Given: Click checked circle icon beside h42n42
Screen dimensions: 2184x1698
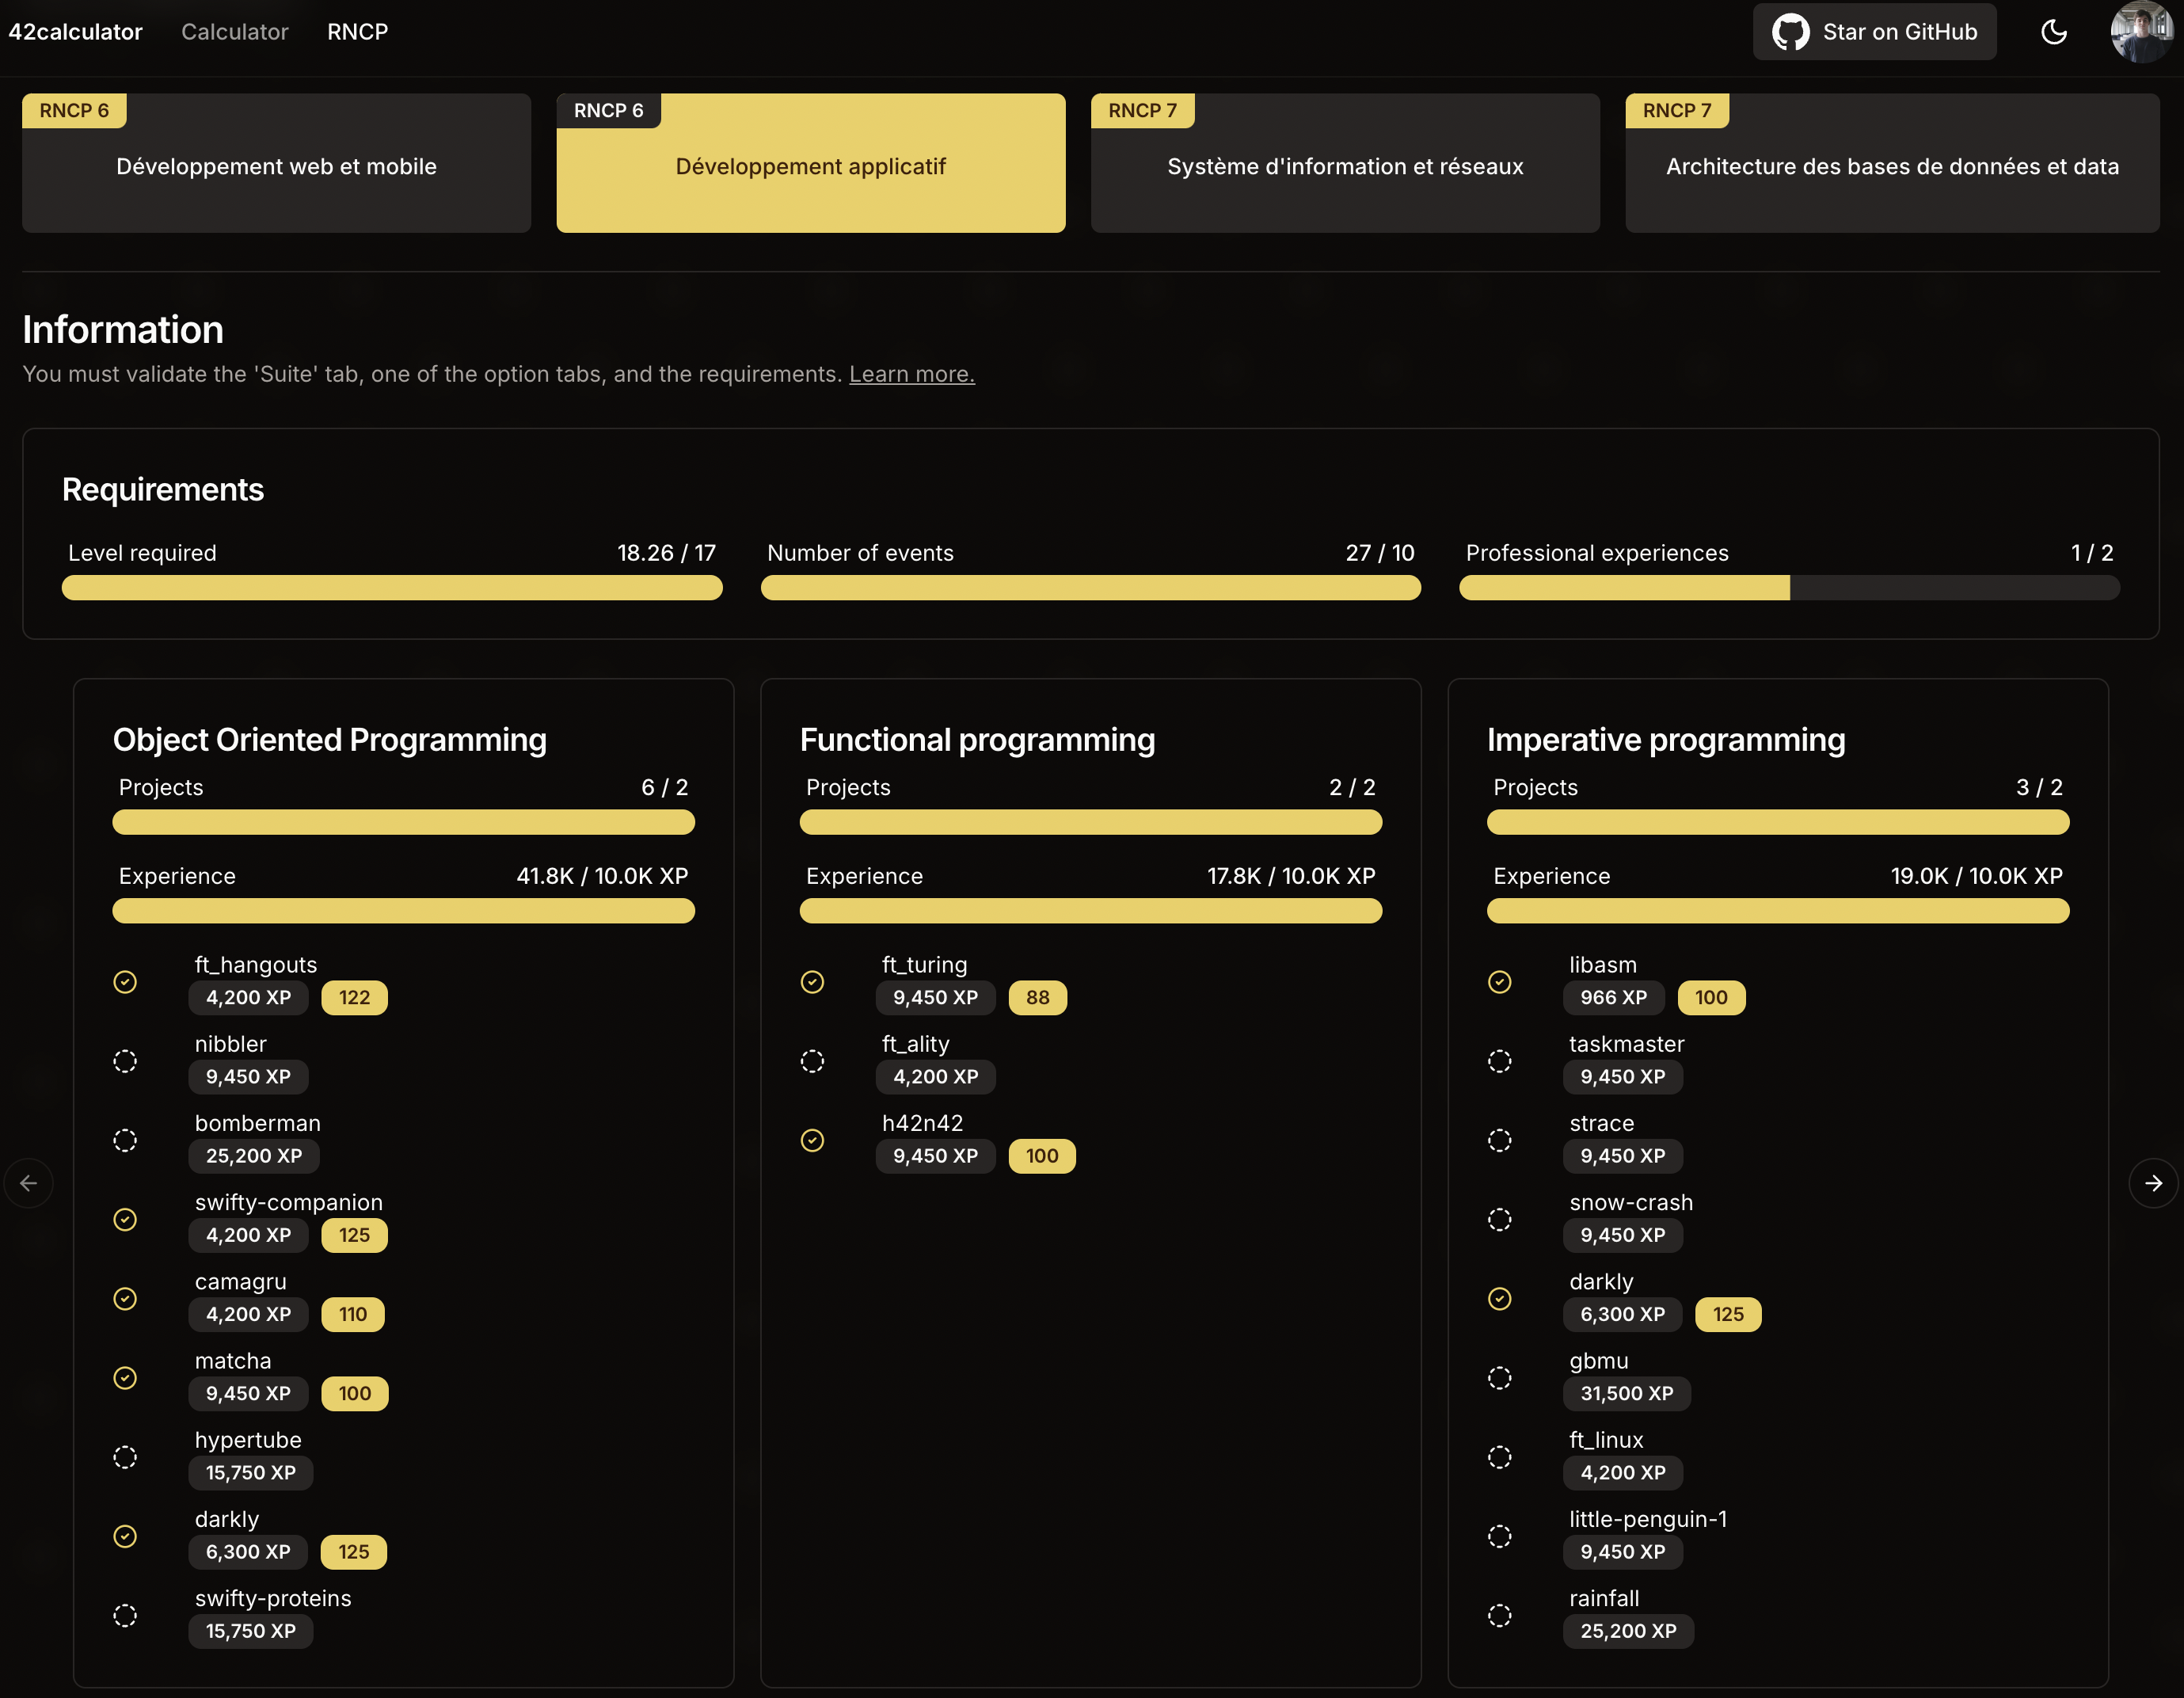Looking at the screenshot, I should pos(812,1140).
